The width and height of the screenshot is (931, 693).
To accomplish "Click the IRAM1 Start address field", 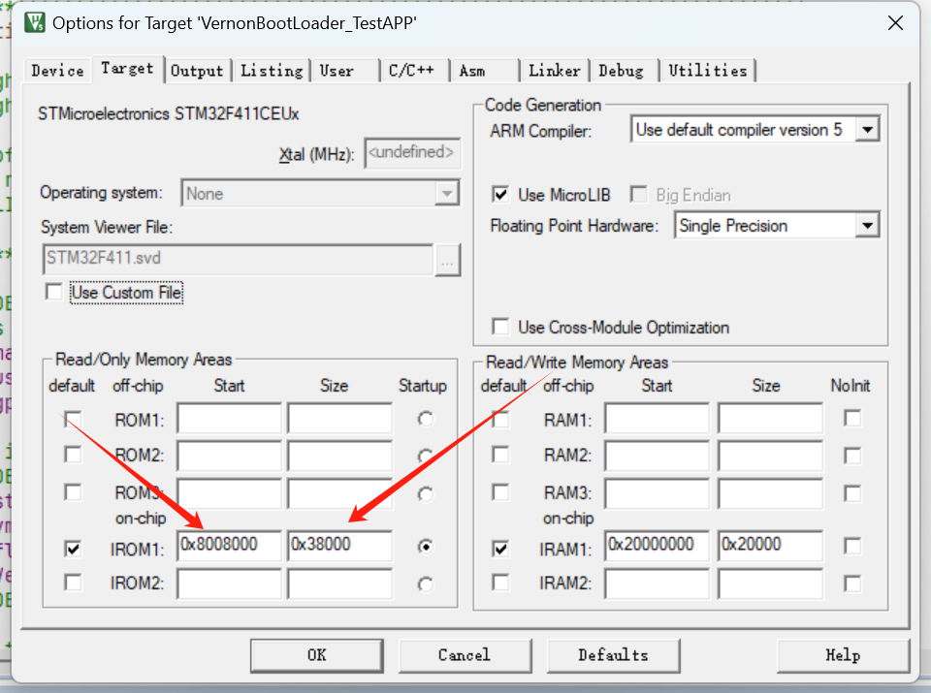I will (658, 546).
